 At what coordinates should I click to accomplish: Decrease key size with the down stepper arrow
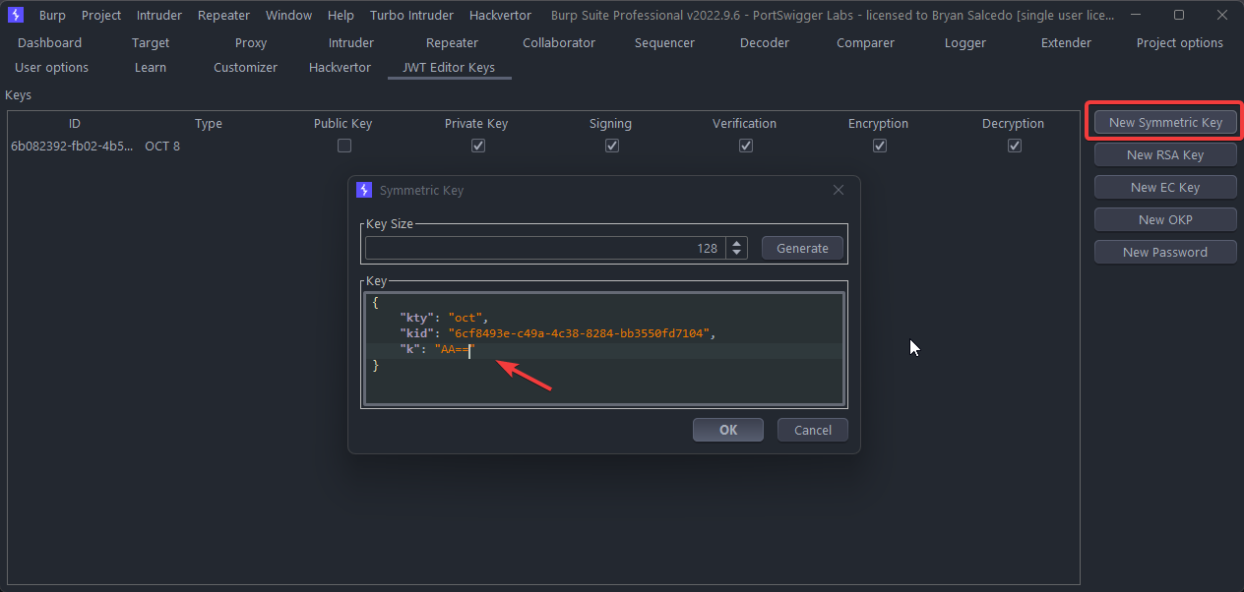pos(737,253)
